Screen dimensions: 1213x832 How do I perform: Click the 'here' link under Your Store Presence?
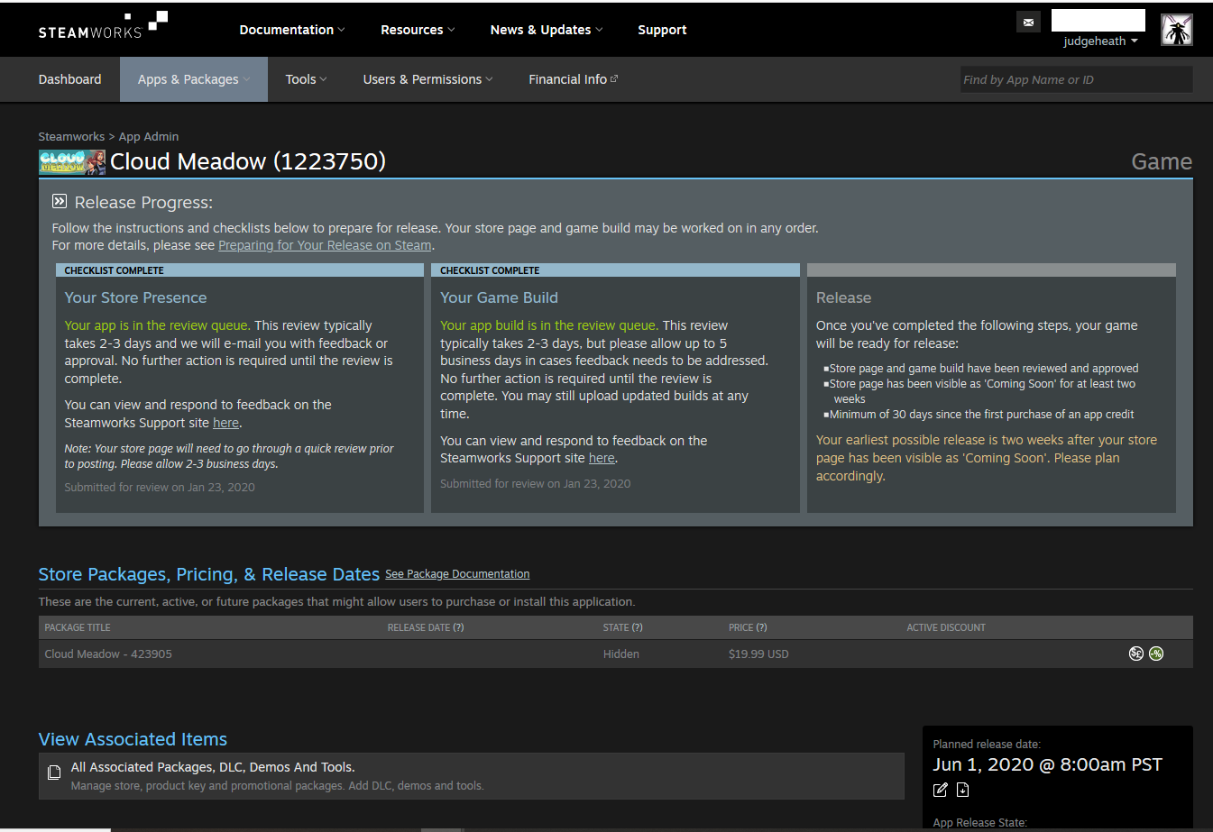[225, 423]
